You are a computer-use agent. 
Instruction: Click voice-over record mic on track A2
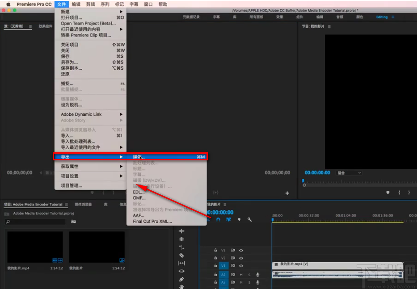(257, 282)
